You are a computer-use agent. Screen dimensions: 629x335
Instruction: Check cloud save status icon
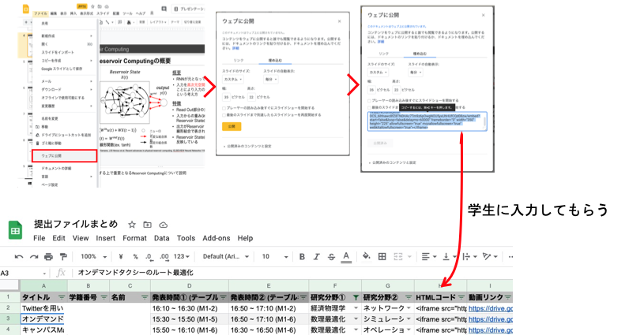click(164, 225)
